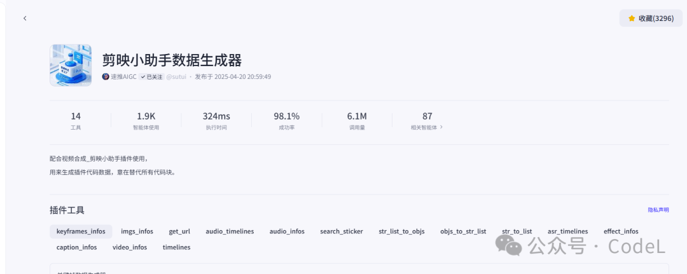Screen dimensions: 687x274
Task: Click the 速推AIGC author avatar
Action: click(106, 76)
